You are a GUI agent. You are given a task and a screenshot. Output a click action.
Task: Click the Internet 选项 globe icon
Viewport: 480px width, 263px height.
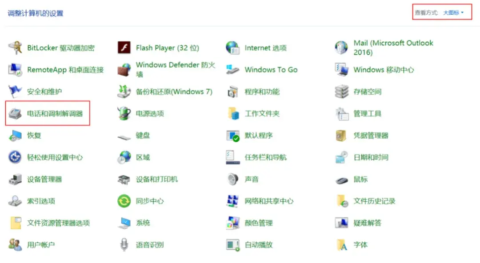click(x=232, y=48)
